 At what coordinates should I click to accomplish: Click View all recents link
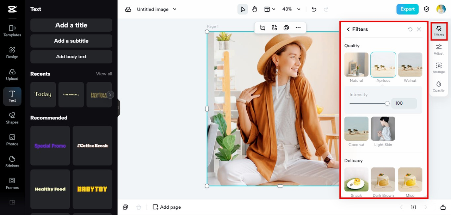pos(104,74)
